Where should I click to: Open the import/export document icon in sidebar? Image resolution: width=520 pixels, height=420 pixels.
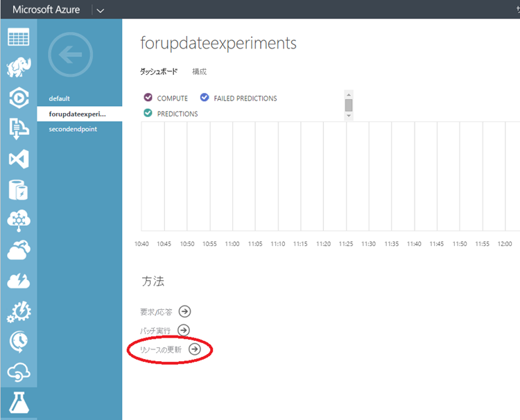click(19, 129)
